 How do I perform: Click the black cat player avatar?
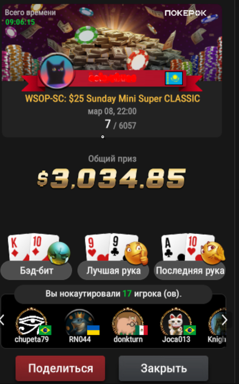coord(57,71)
